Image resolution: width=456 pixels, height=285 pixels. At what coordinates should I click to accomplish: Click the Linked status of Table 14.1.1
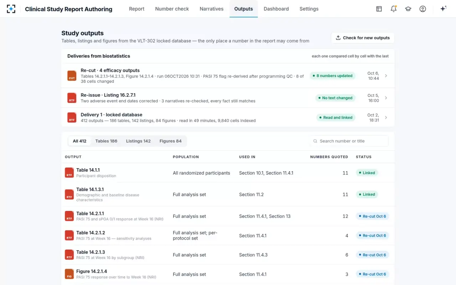[x=367, y=173]
